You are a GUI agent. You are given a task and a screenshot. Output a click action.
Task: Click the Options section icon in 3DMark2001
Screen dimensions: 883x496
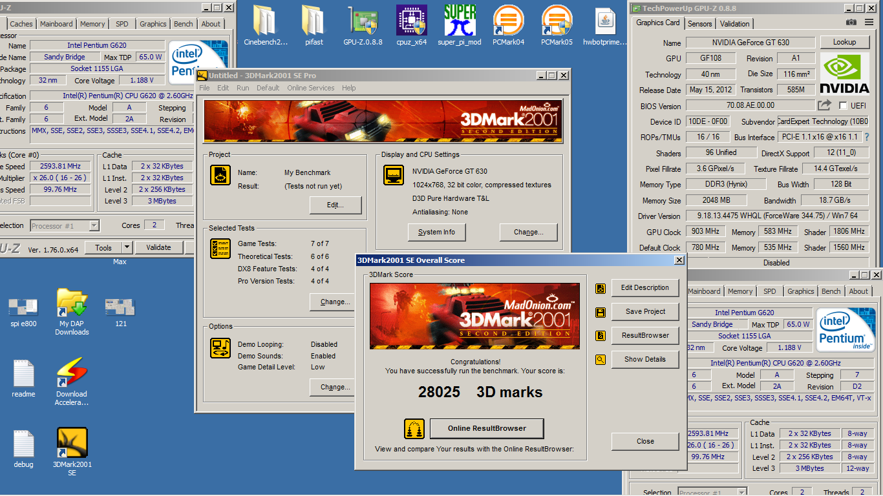[x=220, y=348]
